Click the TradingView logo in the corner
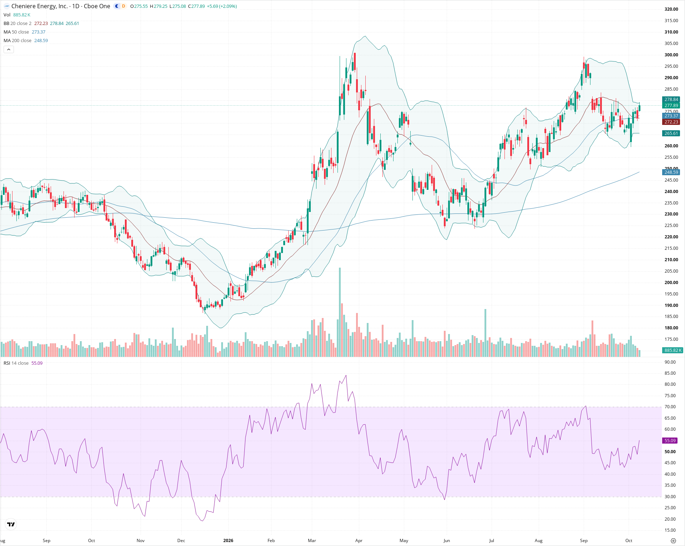 [x=11, y=524]
